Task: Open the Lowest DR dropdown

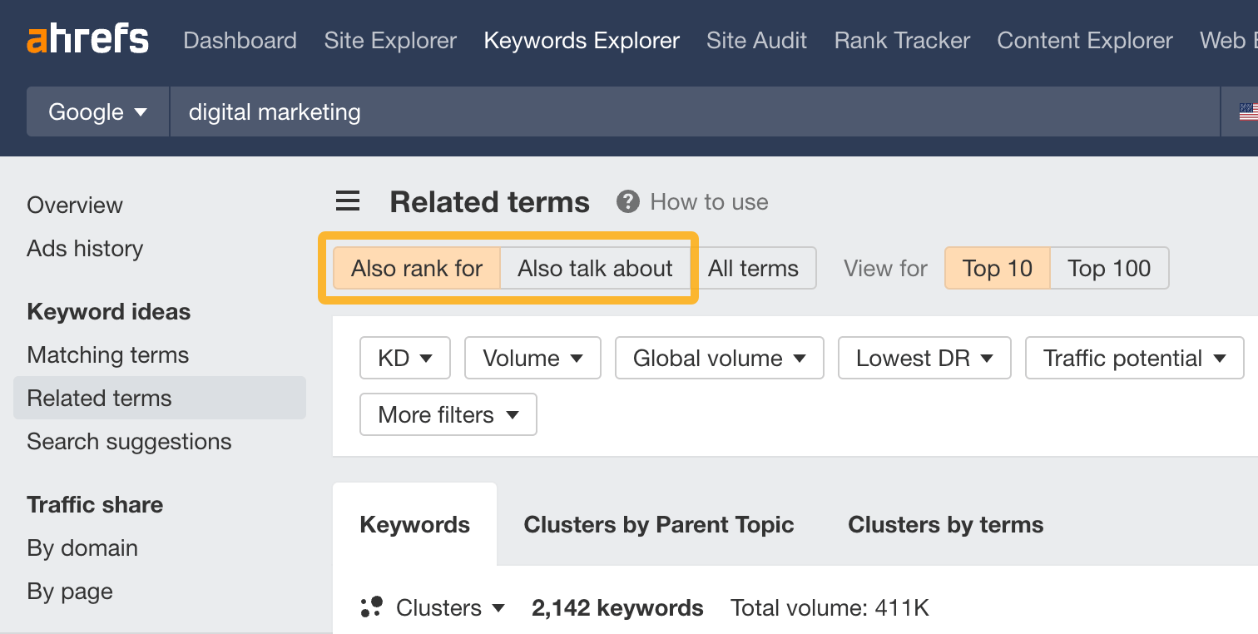Action: [924, 358]
